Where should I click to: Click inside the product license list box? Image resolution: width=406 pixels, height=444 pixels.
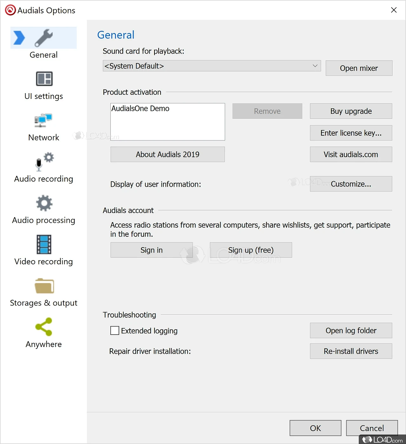[168, 122]
